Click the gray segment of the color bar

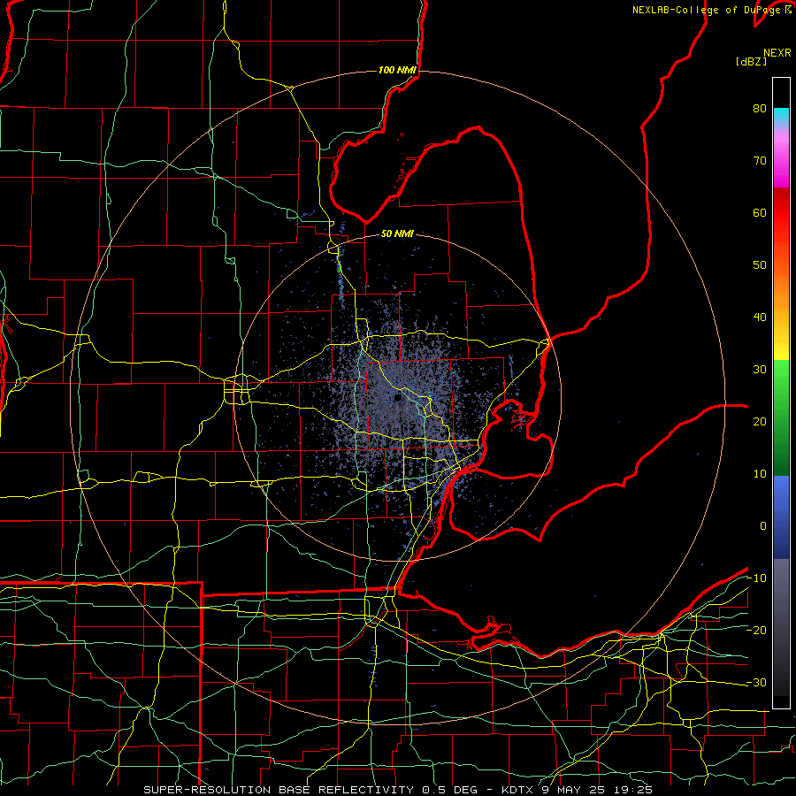click(x=781, y=627)
